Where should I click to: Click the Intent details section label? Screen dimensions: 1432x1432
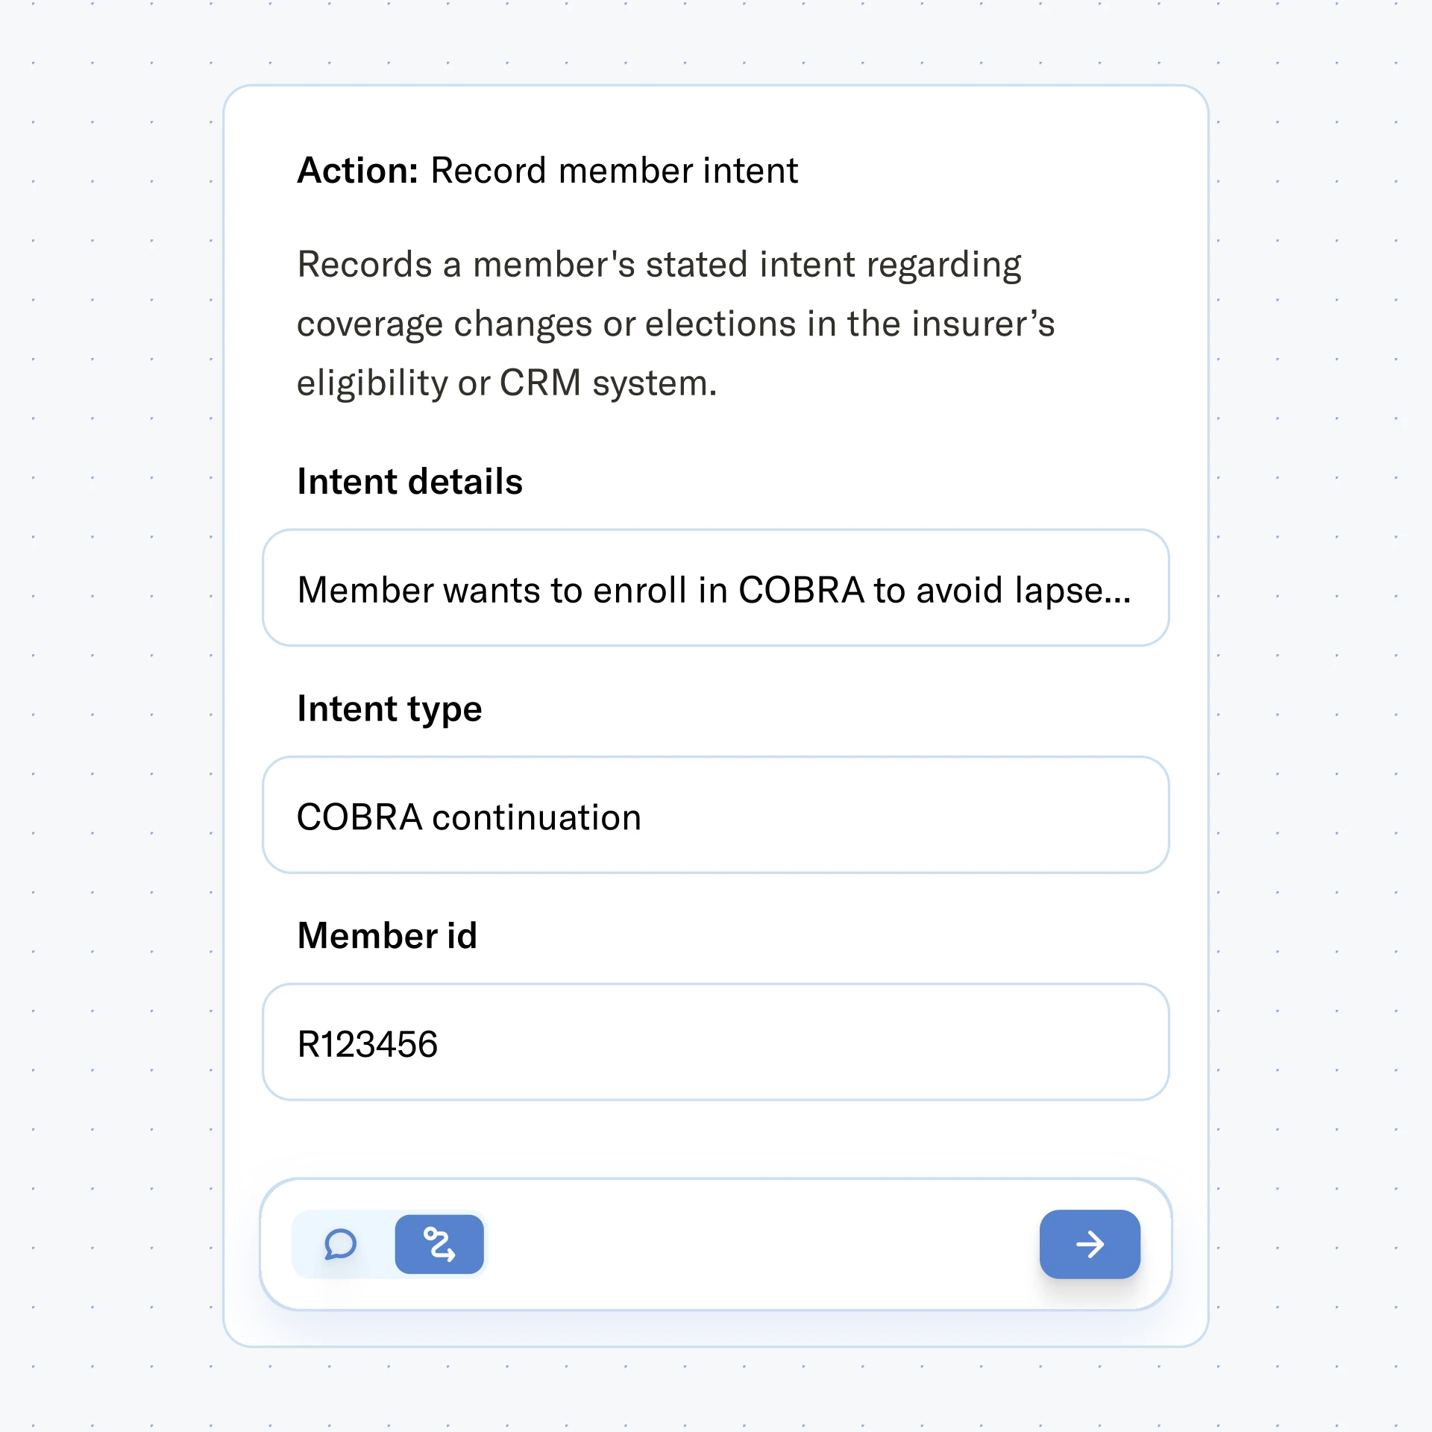coord(409,481)
